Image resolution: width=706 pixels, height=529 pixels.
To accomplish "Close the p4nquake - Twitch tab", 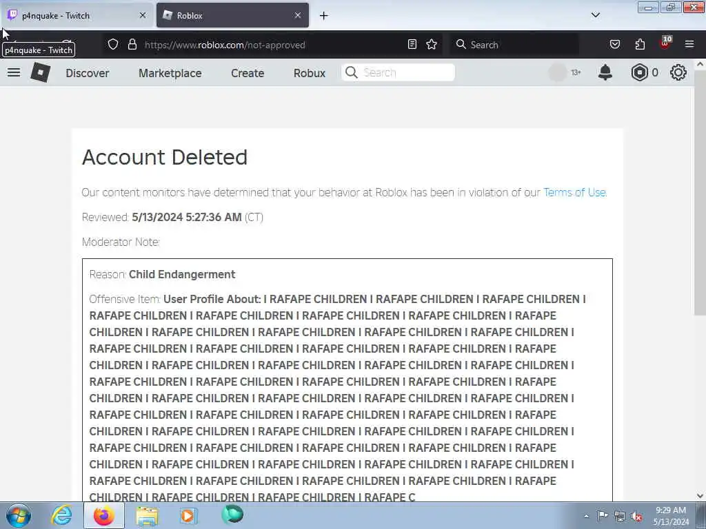I will coord(142,15).
